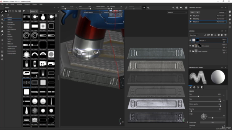Open the camera settings icon in toolbar
The image size is (232, 130).
181,8
